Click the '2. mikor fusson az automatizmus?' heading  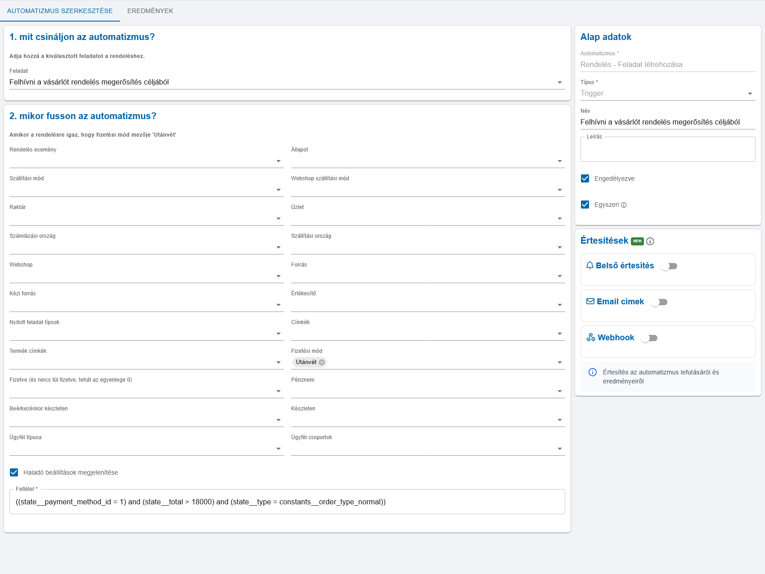pyautogui.click(x=83, y=116)
